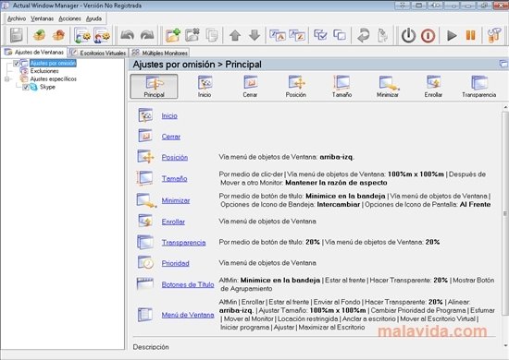The height and width of the screenshot is (360, 509).
Task: Open the Ventanas menu
Action: (x=43, y=18)
